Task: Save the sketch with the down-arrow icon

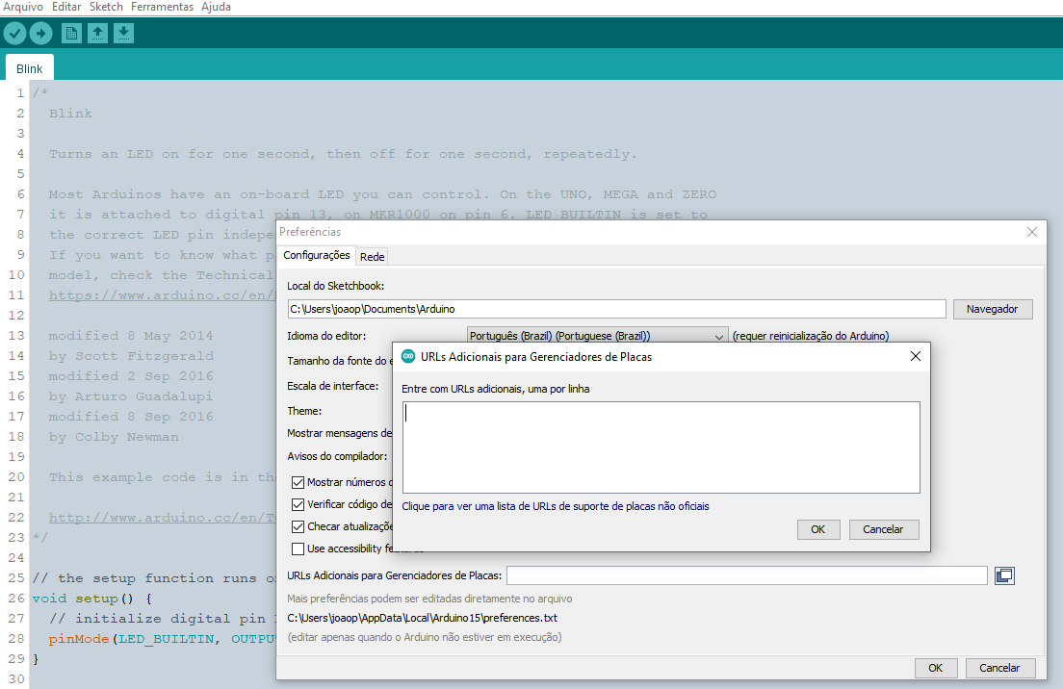Action: [x=123, y=33]
